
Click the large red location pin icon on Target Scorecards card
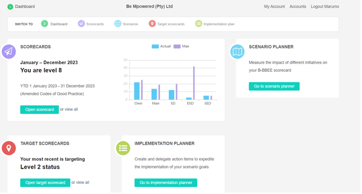point(9,148)
